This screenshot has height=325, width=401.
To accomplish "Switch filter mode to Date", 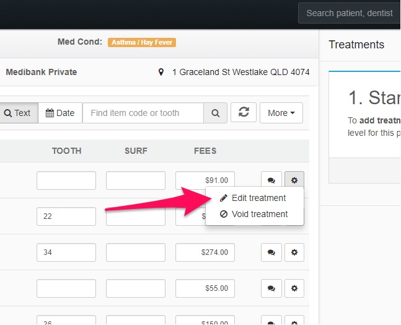I will click(60, 113).
